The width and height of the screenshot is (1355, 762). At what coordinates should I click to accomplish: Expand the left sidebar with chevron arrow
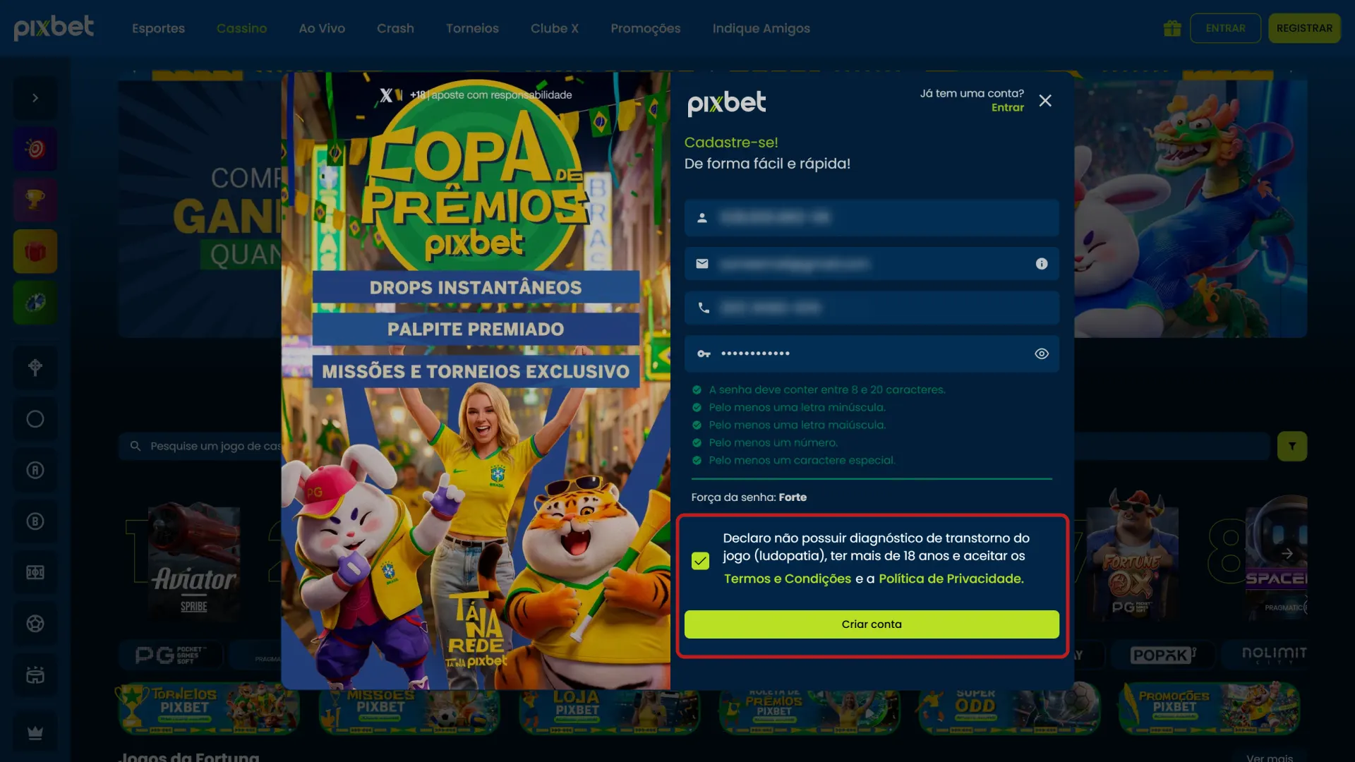click(35, 98)
